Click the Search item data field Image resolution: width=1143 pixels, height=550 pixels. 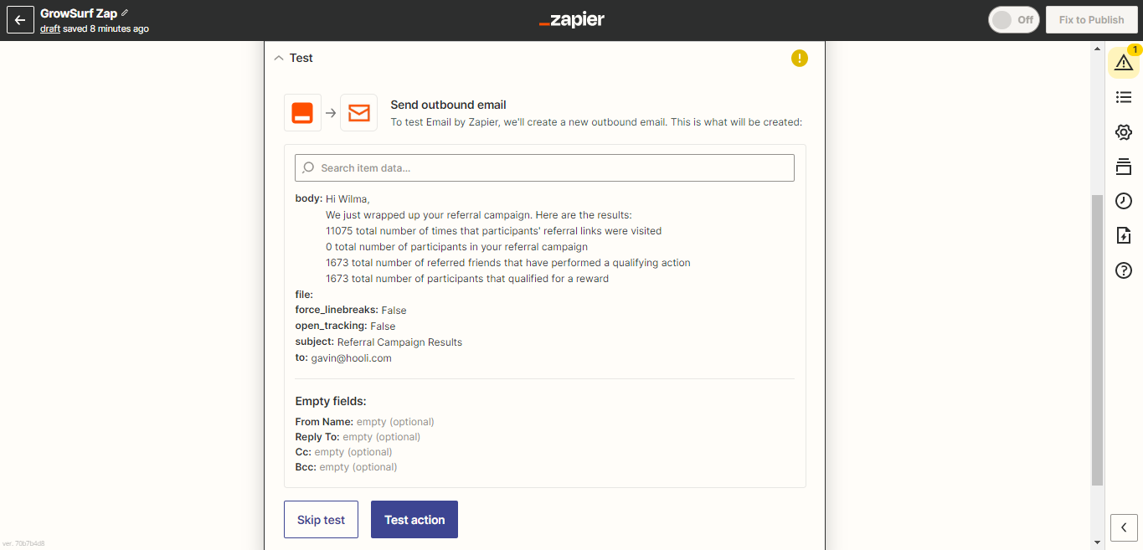tap(544, 167)
